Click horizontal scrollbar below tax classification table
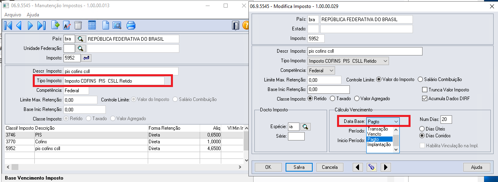 [x=124, y=166]
